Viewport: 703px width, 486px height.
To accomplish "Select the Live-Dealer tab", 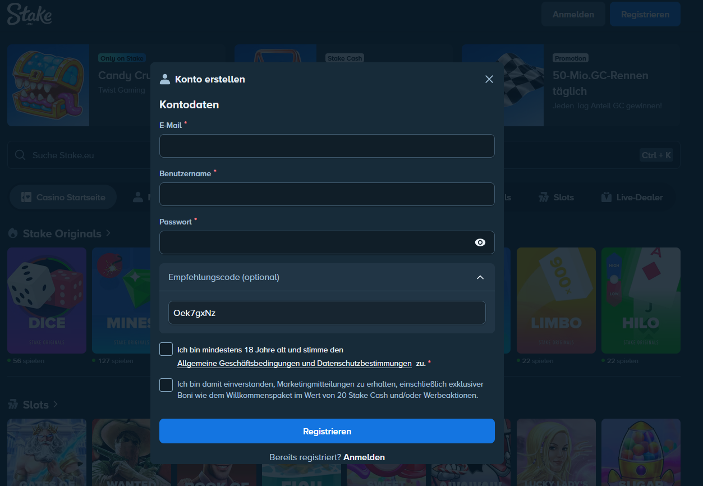I will pos(632,197).
